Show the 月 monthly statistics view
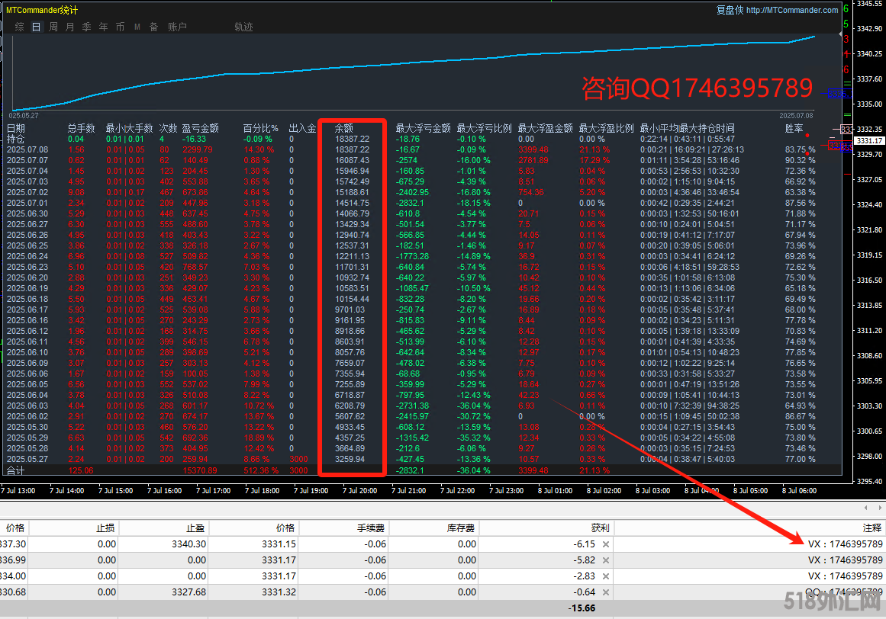The width and height of the screenshot is (886, 619). [x=70, y=27]
